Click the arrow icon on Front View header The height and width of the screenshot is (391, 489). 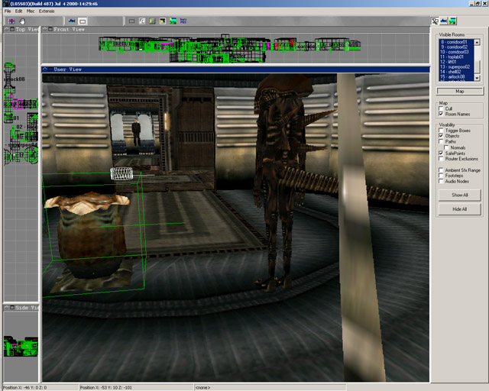pyautogui.click(x=45, y=29)
